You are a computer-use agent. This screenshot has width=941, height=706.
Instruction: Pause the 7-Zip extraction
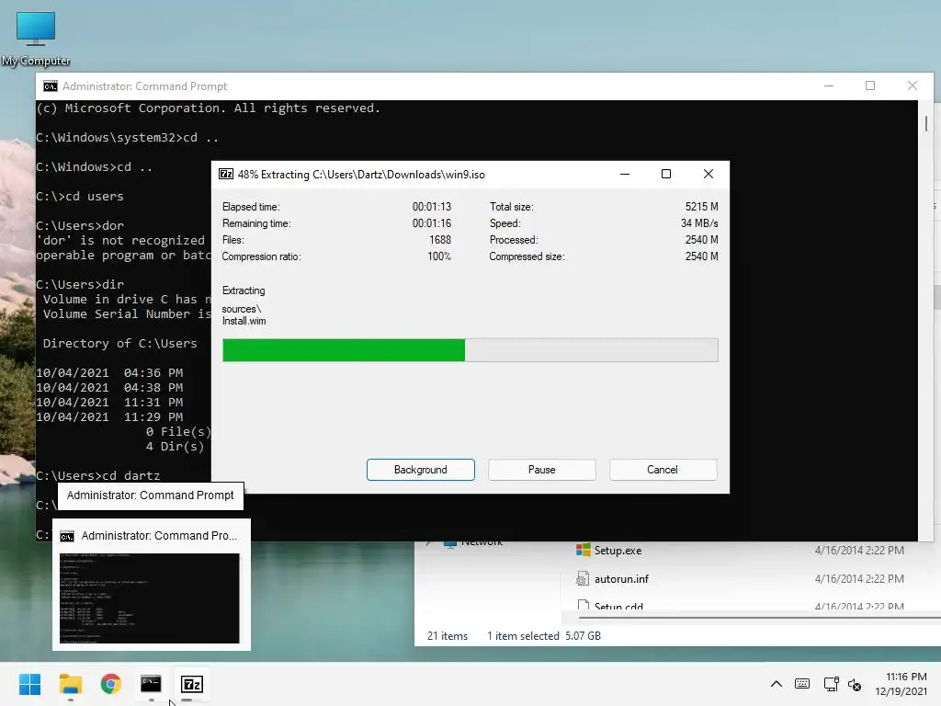click(x=542, y=470)
